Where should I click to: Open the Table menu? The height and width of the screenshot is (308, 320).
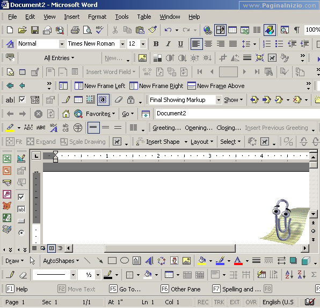pyautogui.click(x=144, y=17)
